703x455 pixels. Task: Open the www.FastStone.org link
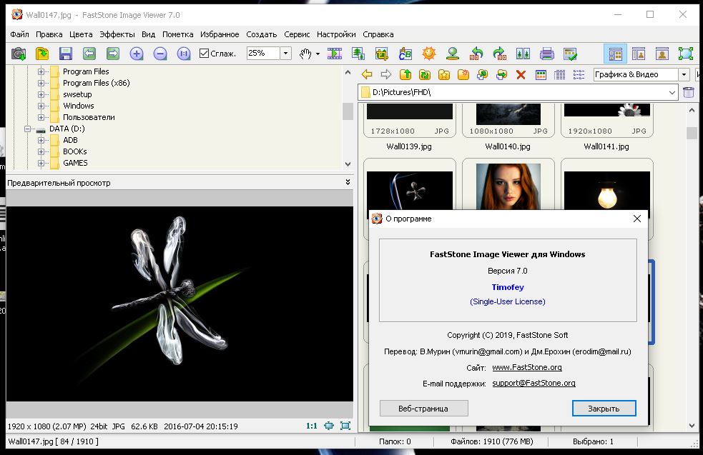coord(527,367)
